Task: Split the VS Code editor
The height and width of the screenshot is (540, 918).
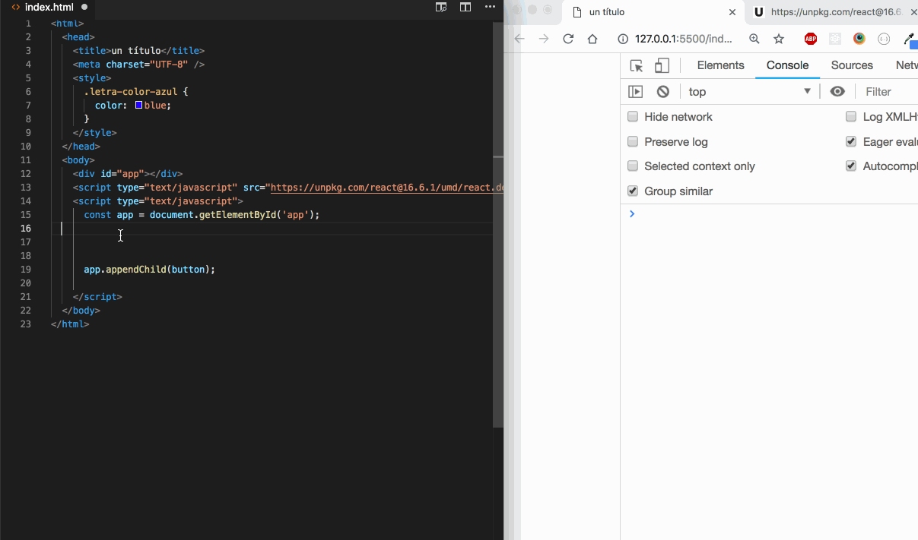Action: pos(465,7)
